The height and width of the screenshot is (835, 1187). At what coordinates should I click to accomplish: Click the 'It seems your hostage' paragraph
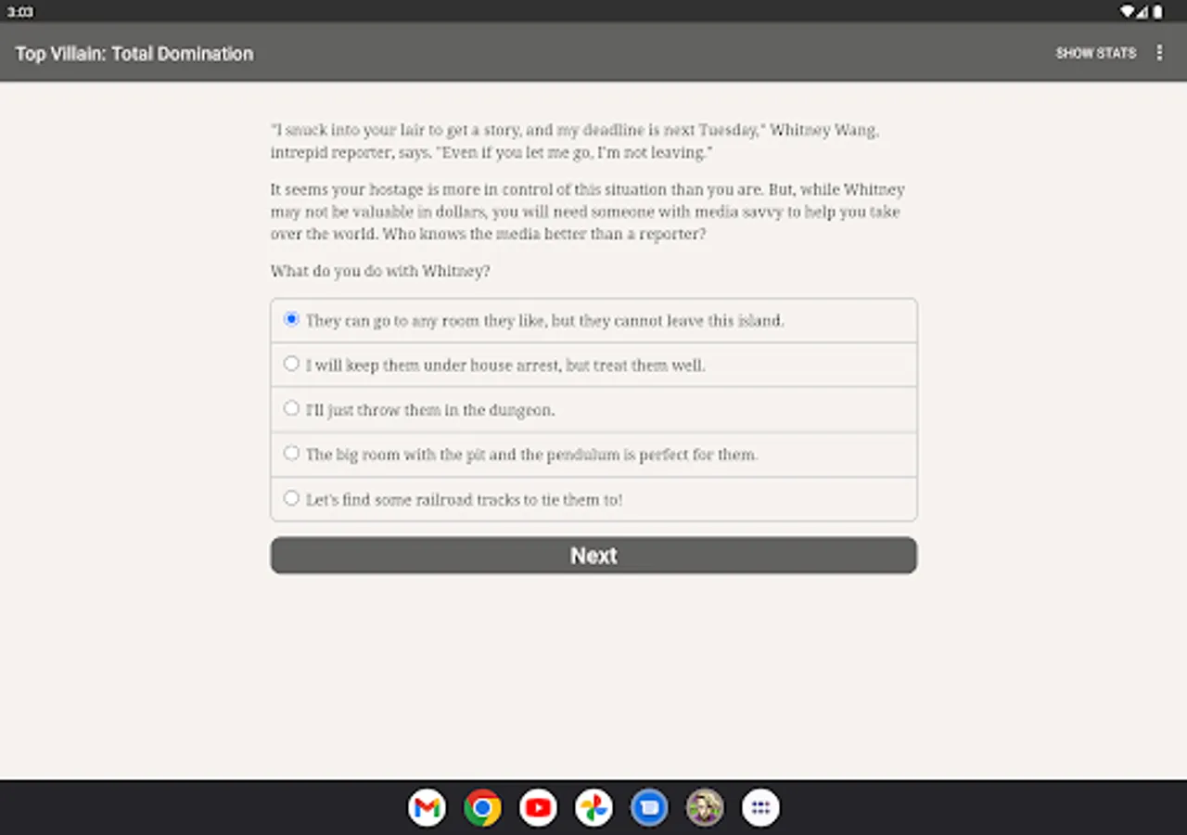coord(588,212)
